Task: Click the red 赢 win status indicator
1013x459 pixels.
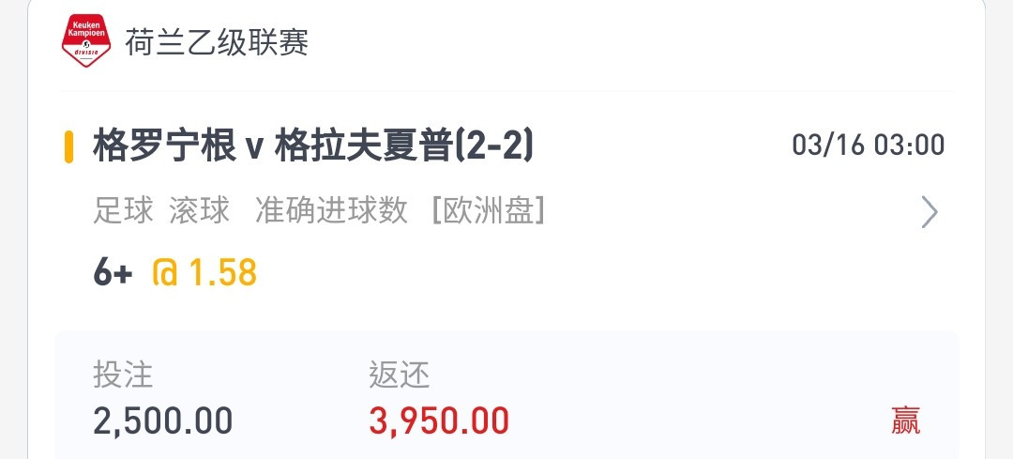Action: point(906,421)
